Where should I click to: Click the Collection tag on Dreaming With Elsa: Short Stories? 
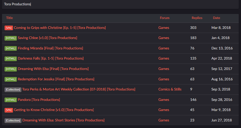(13, 120)
